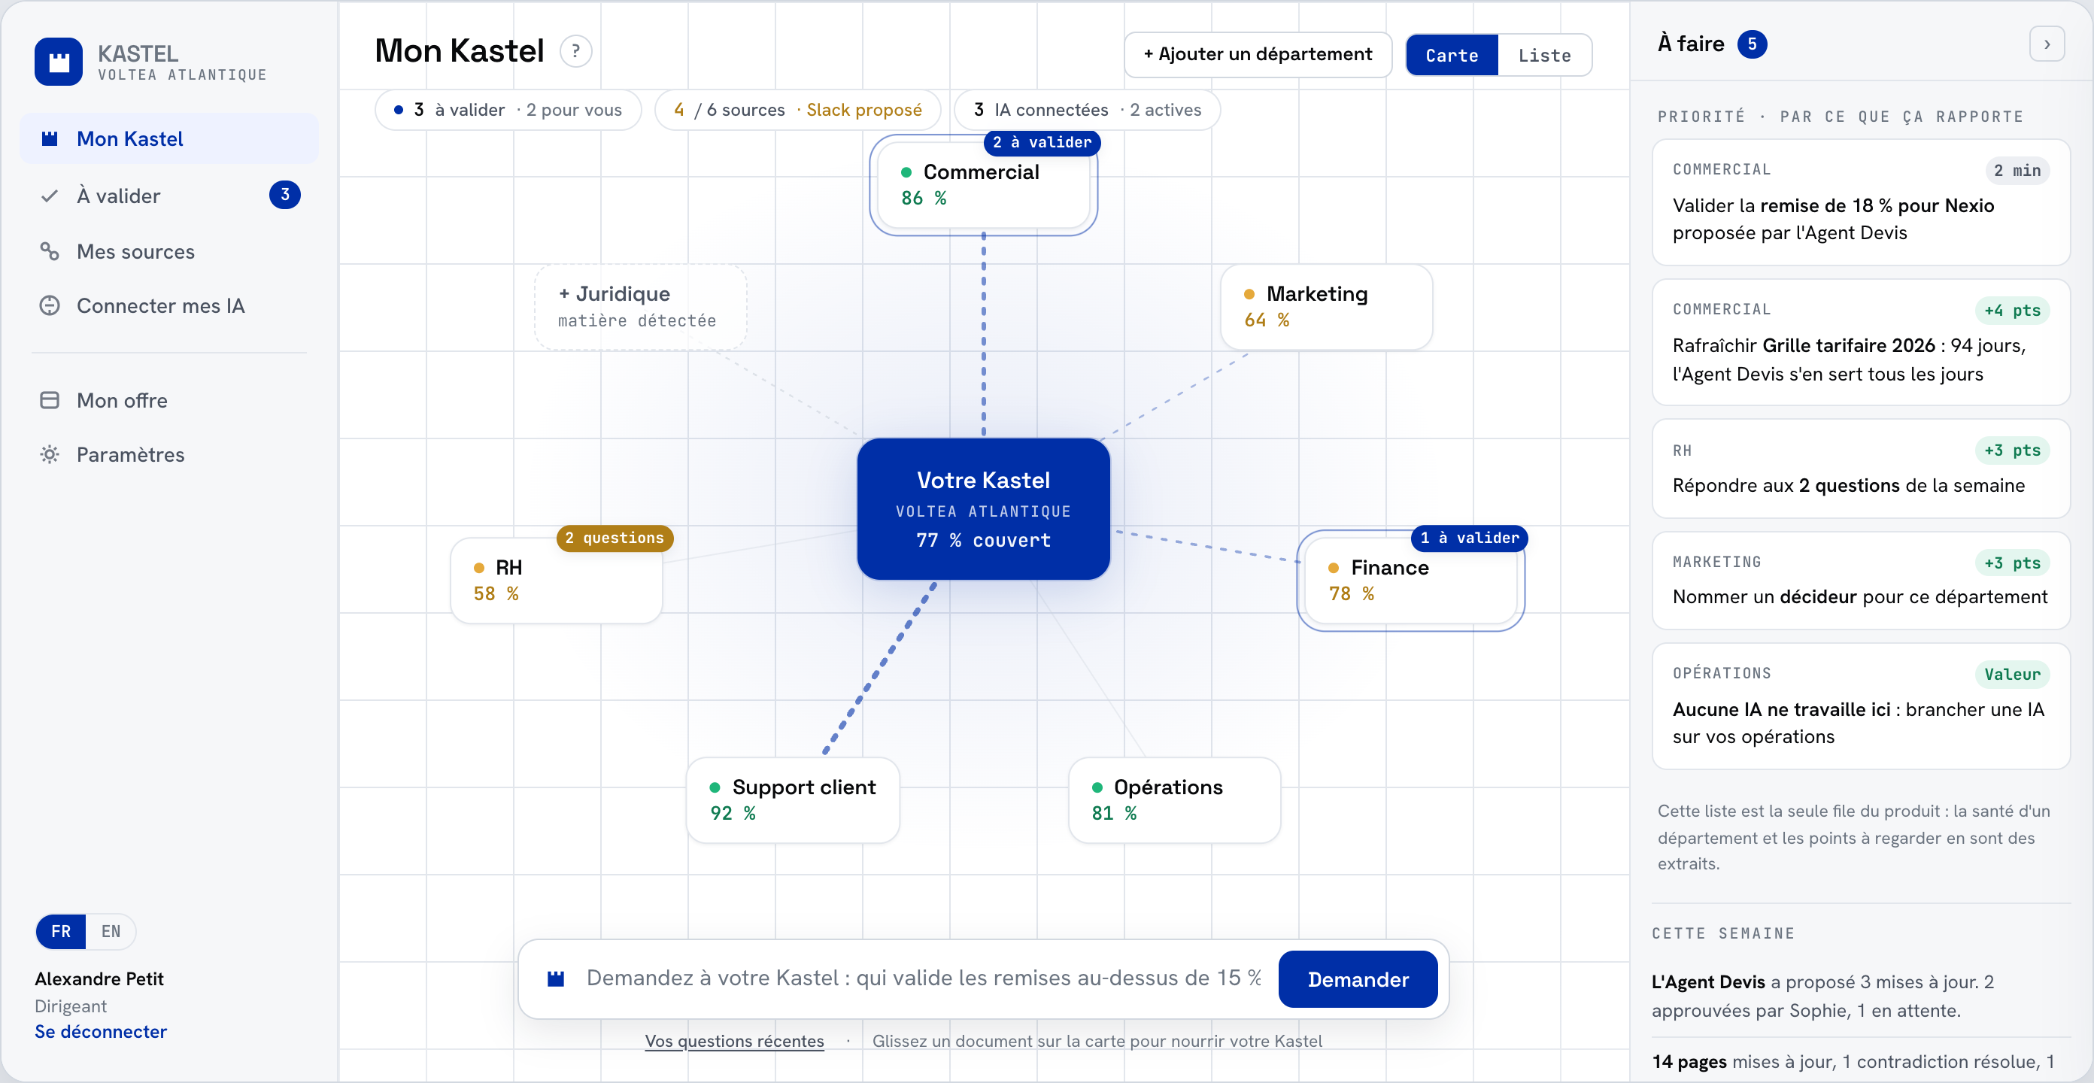
Task: Click the CETTE SEMAINE heading
Action: [x=1722, y=933]
